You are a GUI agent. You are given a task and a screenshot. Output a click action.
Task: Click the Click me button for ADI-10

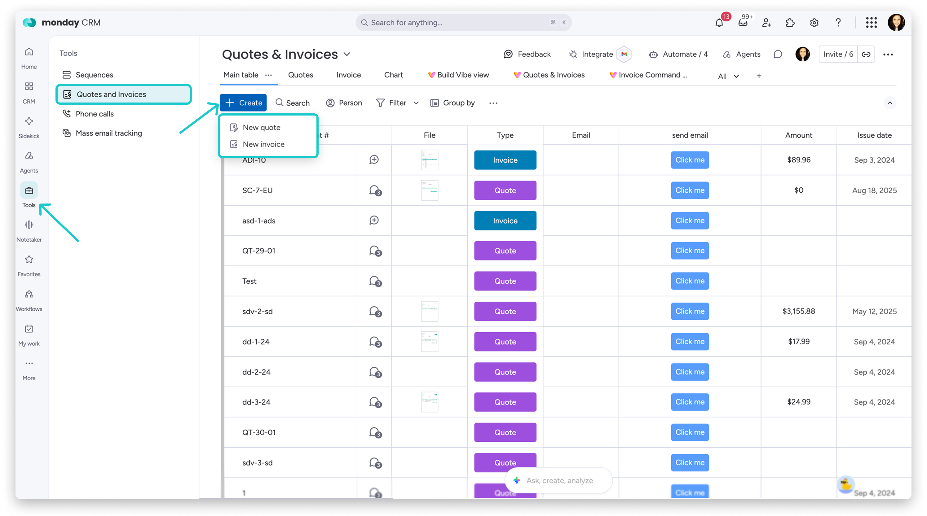(x=690, y=160)
